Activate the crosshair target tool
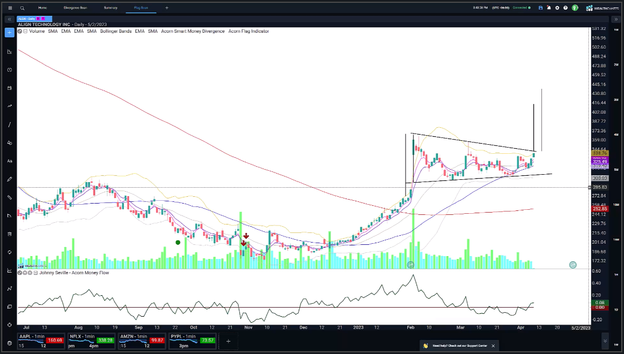The width and height of the screenshot is (624, 354). 10,325
